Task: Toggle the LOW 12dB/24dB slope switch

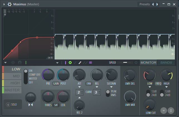Action: coord(148,93)
